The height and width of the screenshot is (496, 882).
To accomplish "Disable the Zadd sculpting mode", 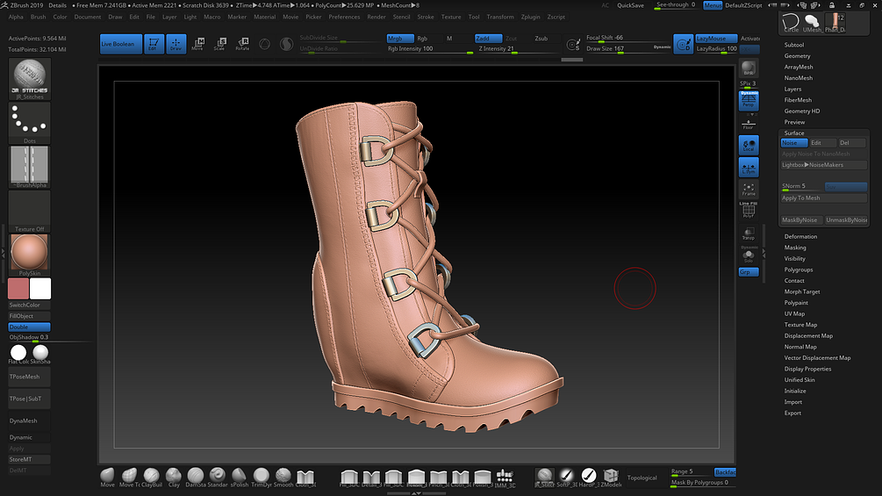I will [486, 39].
